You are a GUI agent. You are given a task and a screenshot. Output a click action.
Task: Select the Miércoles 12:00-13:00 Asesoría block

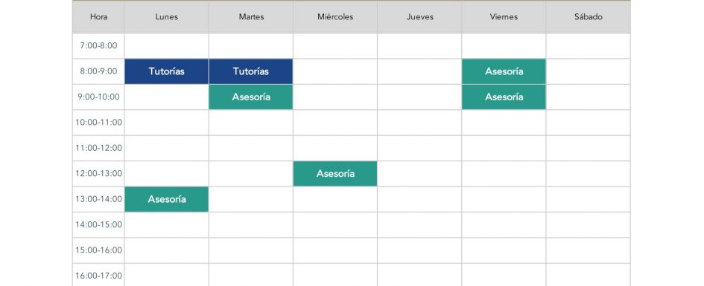[335, 174]
